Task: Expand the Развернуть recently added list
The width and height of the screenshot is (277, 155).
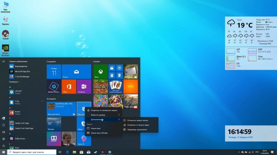Action: coord(14,82)
